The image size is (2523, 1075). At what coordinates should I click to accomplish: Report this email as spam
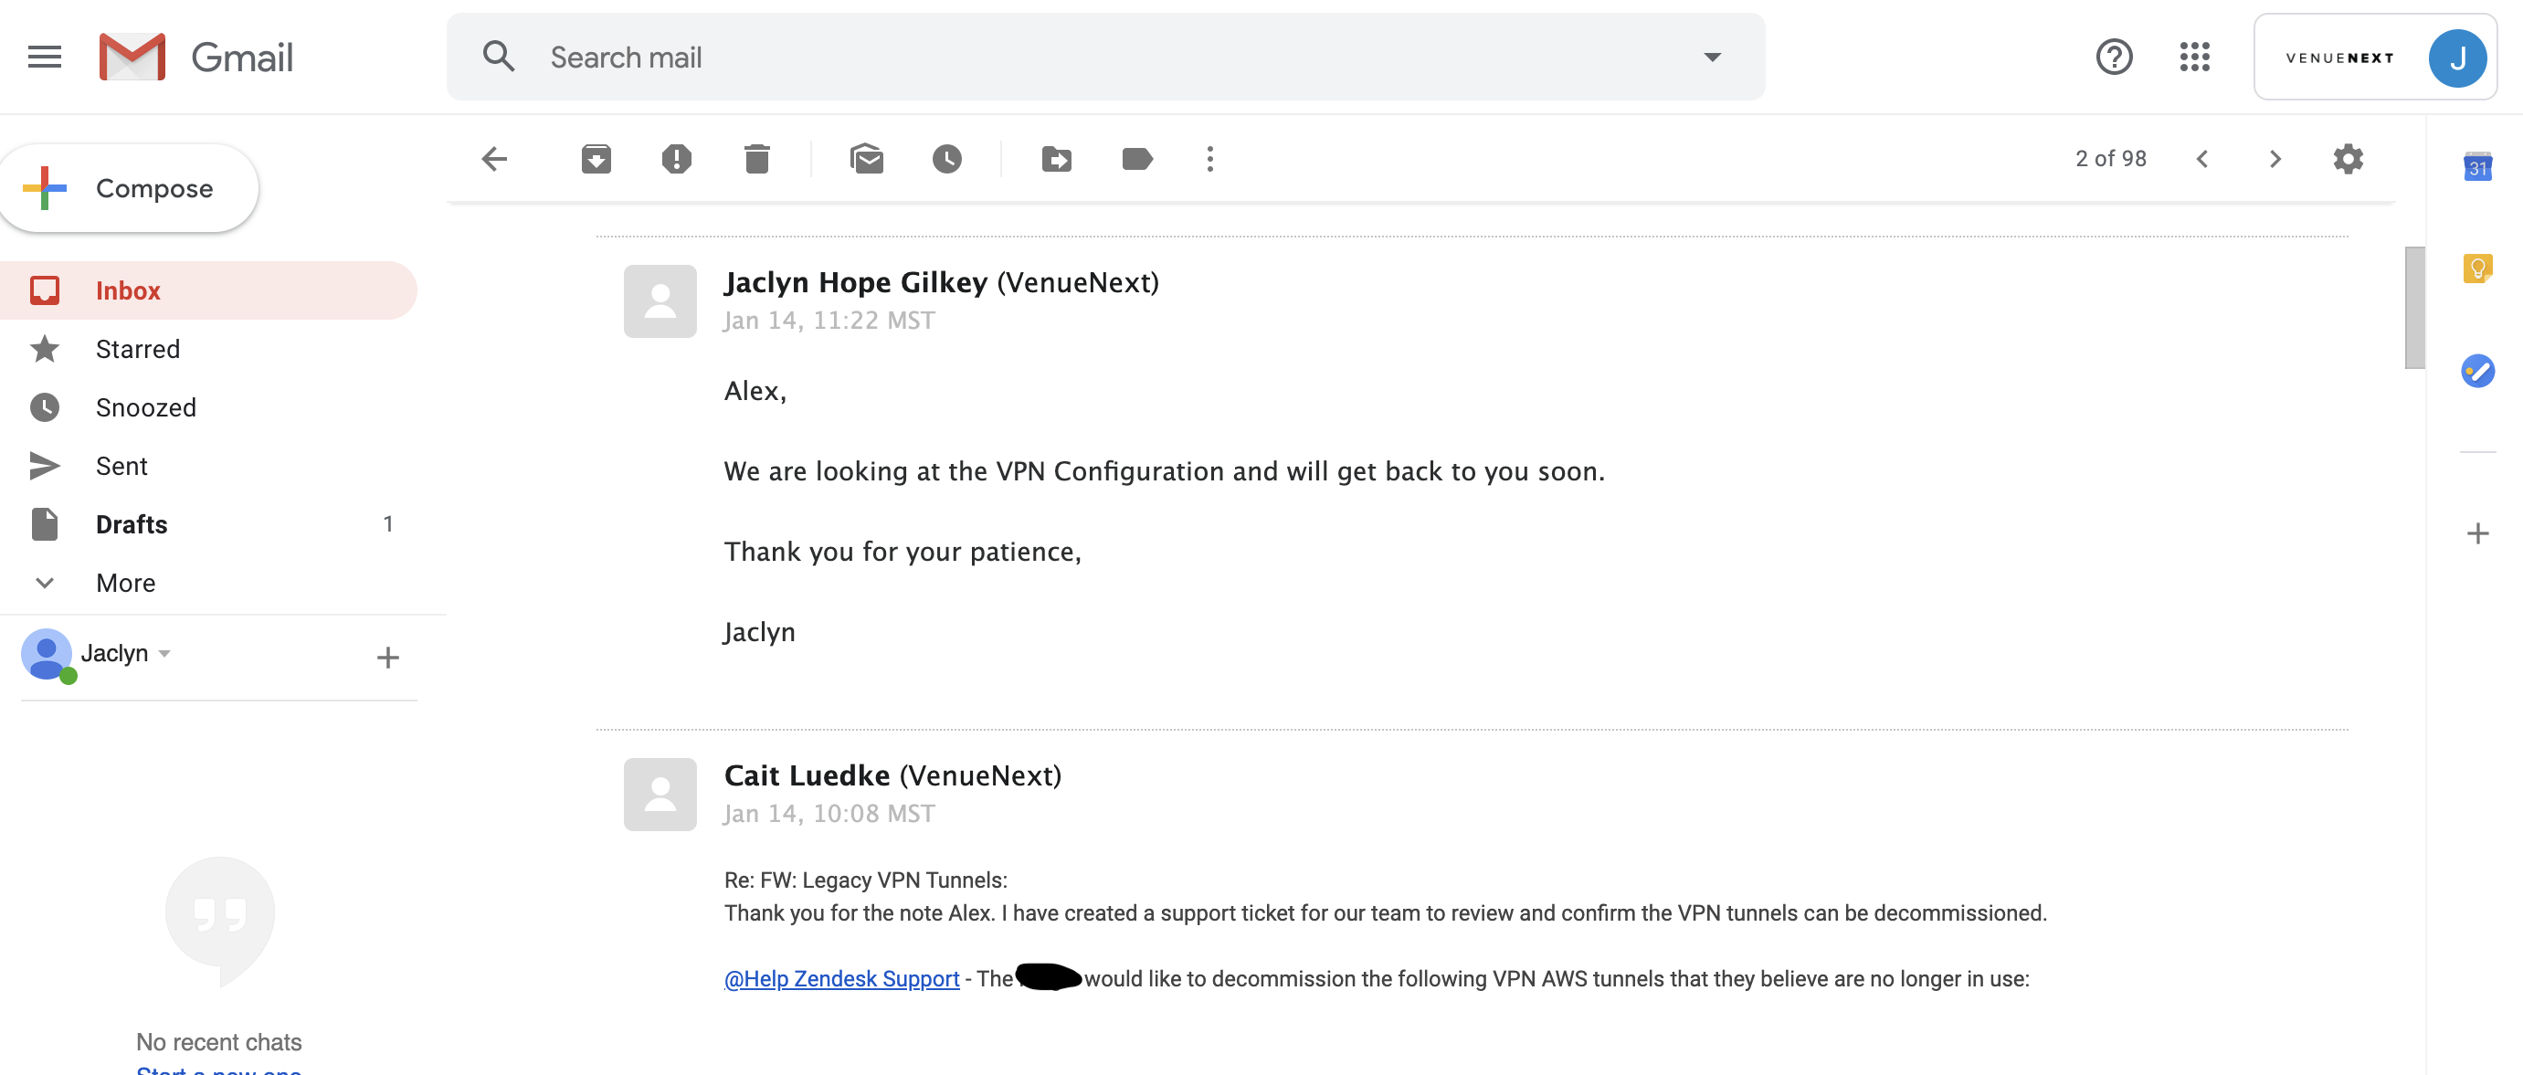click(x=676, y=159)
